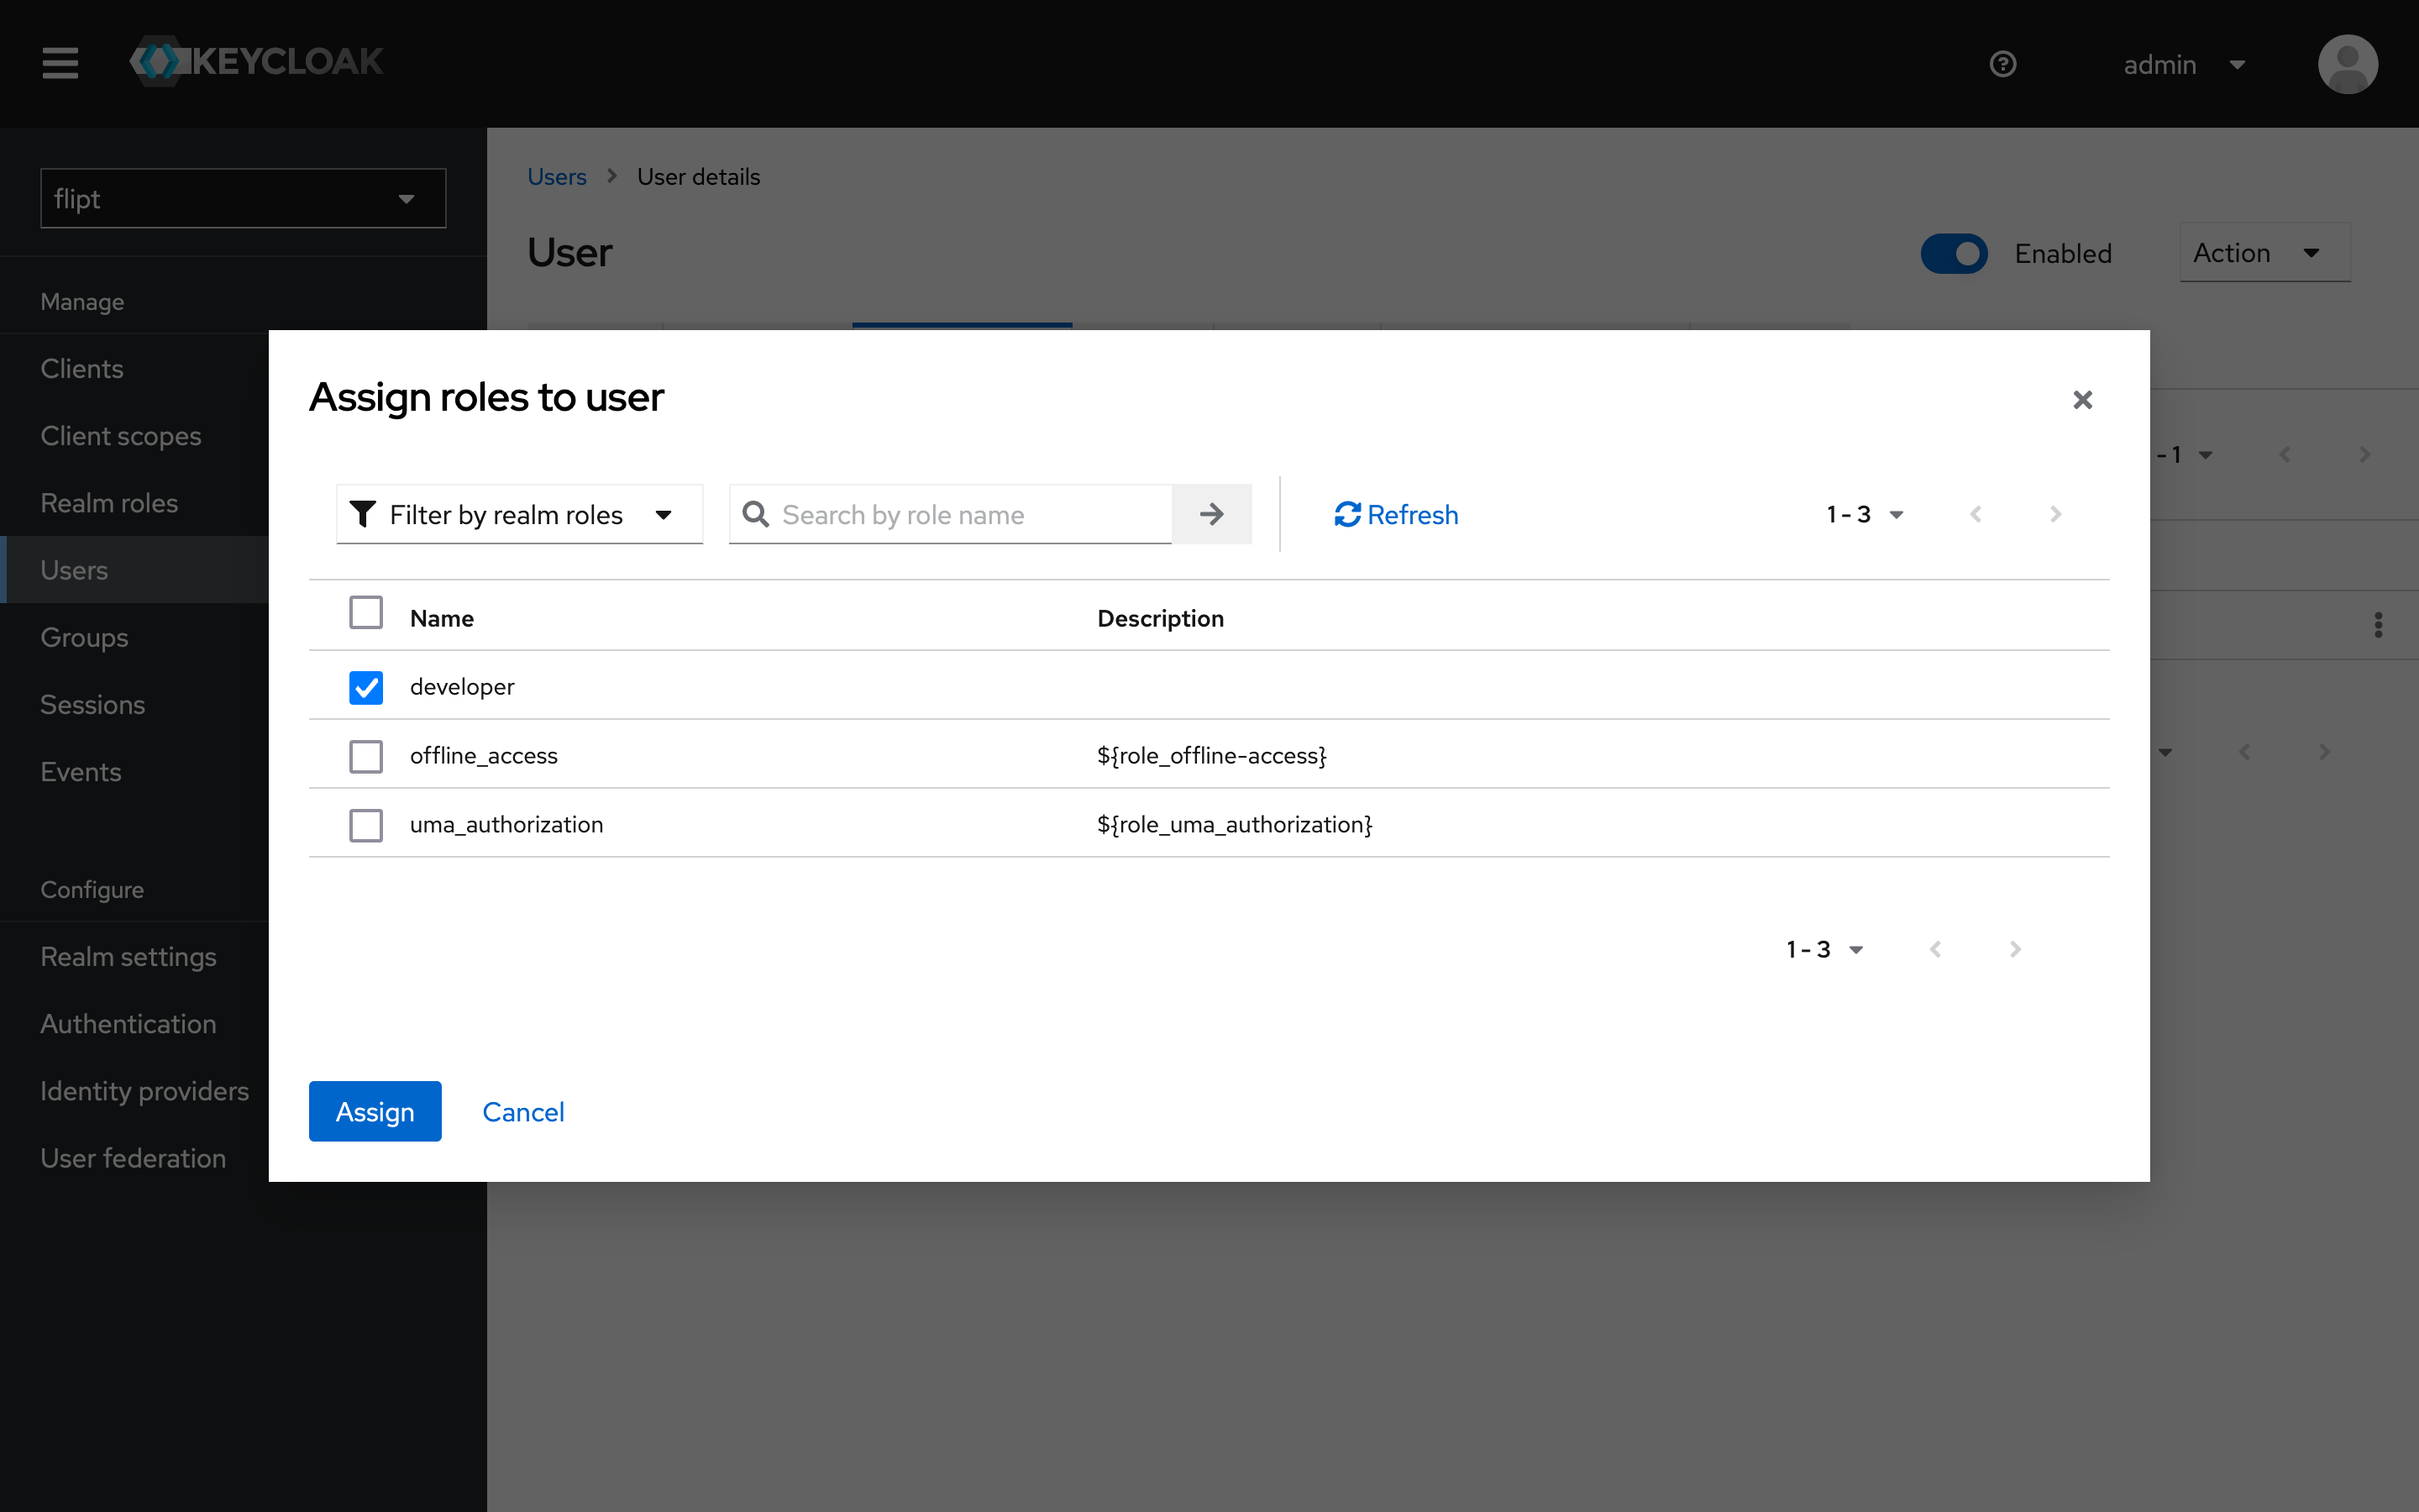Click the Refresh roles link

(x=1395, y=514)
